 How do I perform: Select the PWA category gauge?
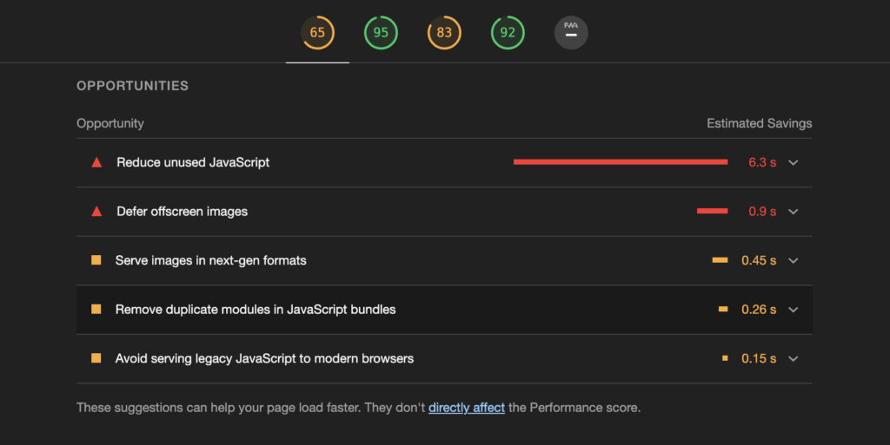pyautogui.click(x=571, y=32)
